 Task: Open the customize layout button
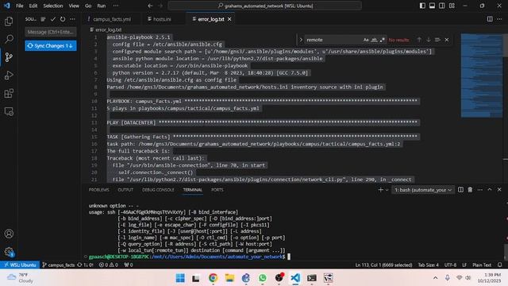pos(452,6)
